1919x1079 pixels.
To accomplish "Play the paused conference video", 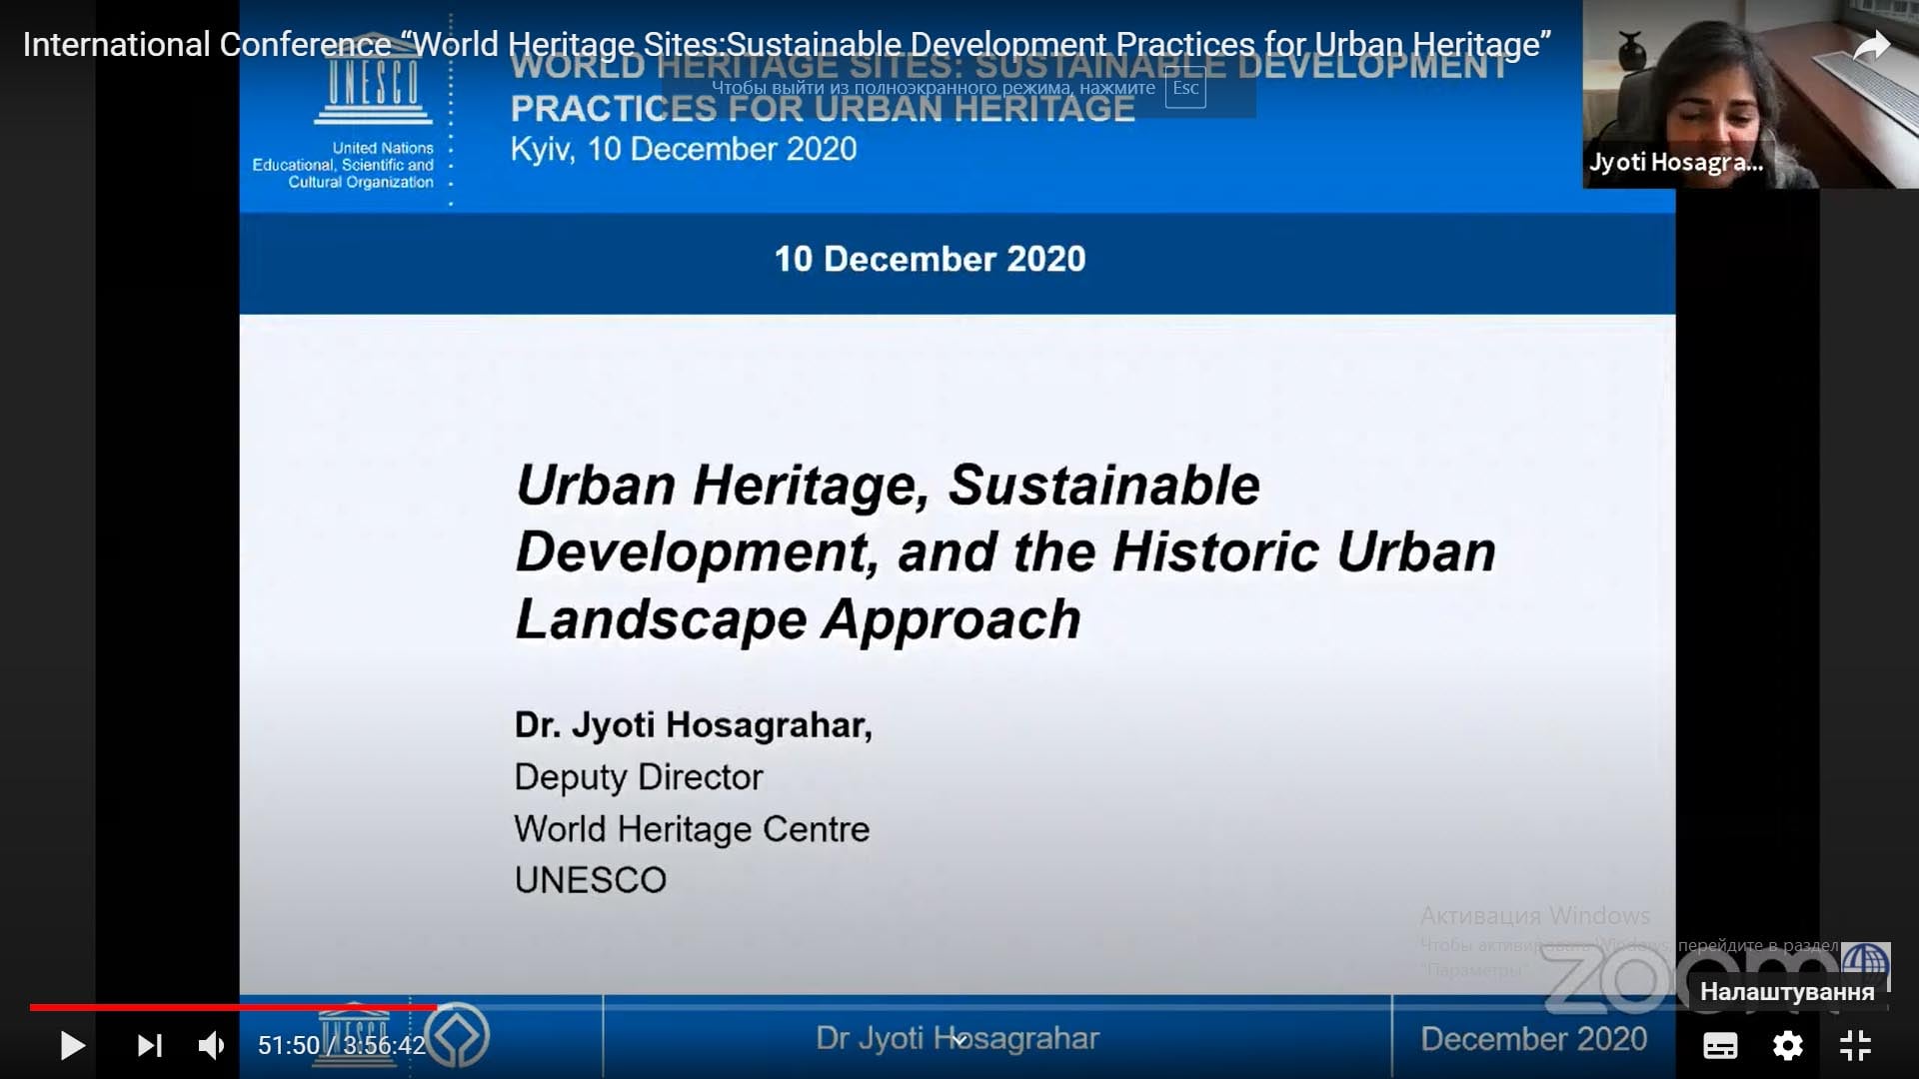I will point(73,1046).
